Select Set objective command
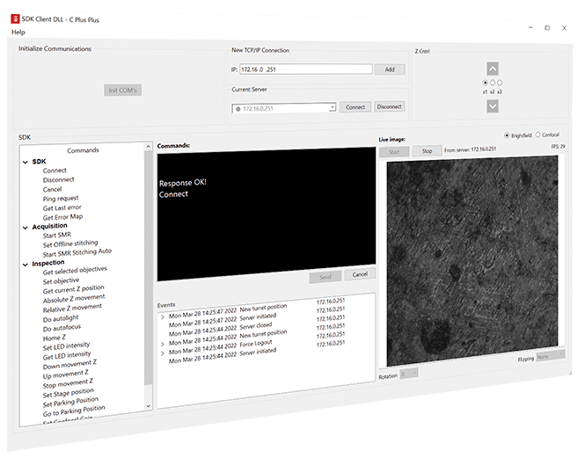This screenshot has width=585, height=465. click(x=61, y=280)
